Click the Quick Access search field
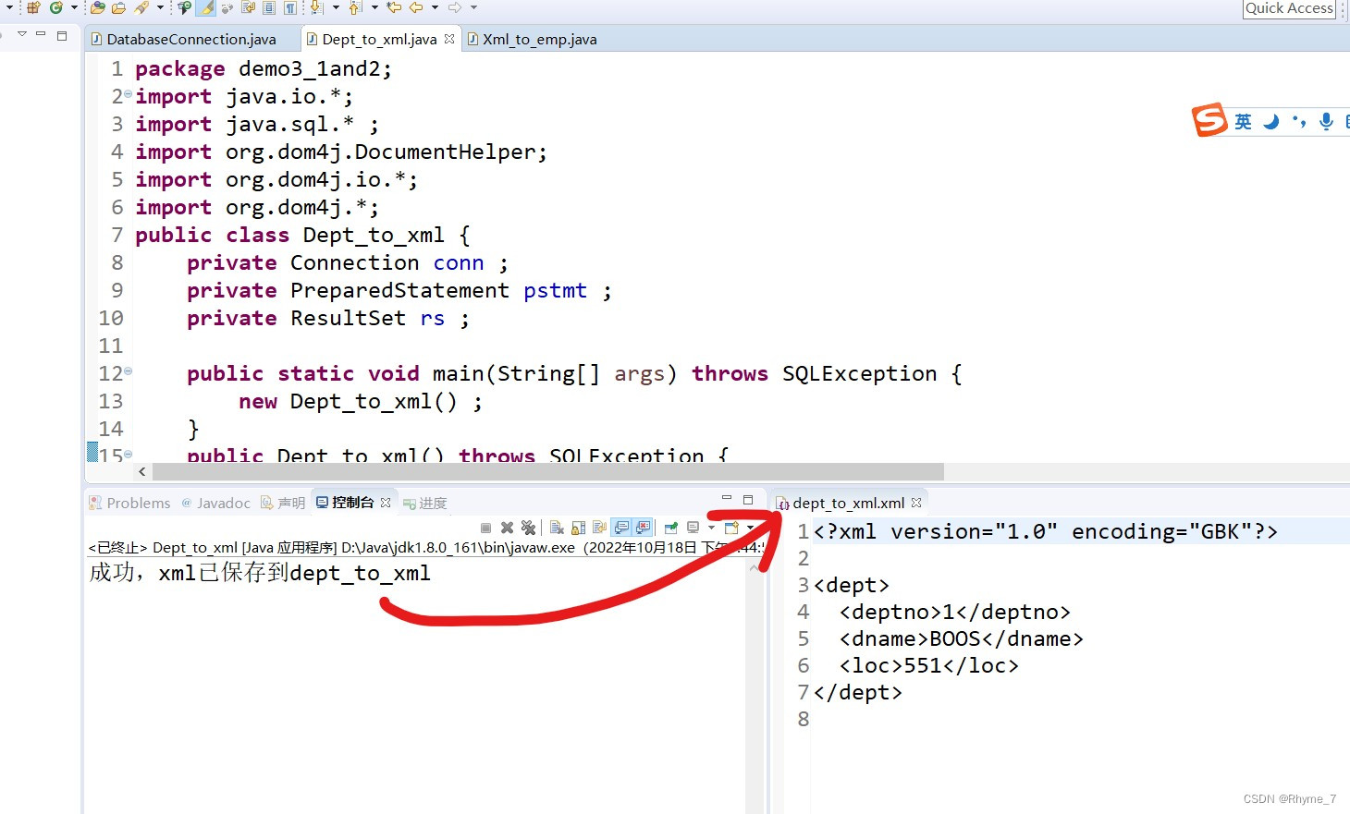The image size is (1350, 814). pyautogui.click(x=1289, y=8)
